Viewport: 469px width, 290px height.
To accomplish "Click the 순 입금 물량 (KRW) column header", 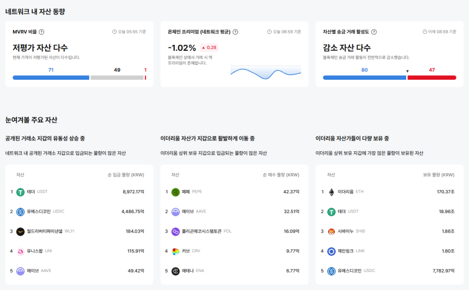I will click(126, 175).
